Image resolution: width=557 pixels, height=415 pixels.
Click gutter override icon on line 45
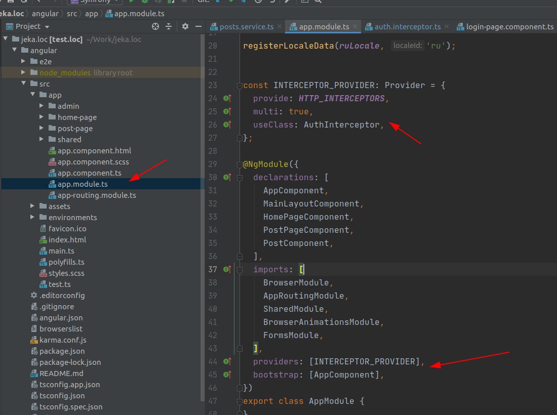(227, 375)
